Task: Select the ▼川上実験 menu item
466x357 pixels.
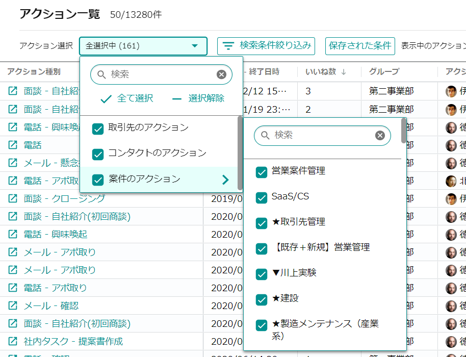Action: pos(294,273)
